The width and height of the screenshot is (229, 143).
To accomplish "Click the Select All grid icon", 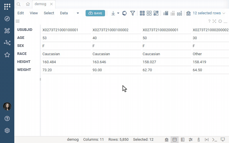I will (x=142, y=13).
